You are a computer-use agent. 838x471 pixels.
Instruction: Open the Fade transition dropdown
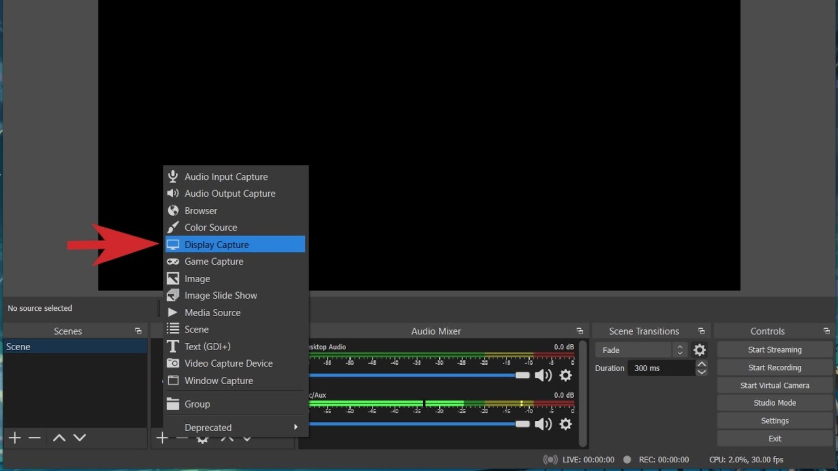641,350
